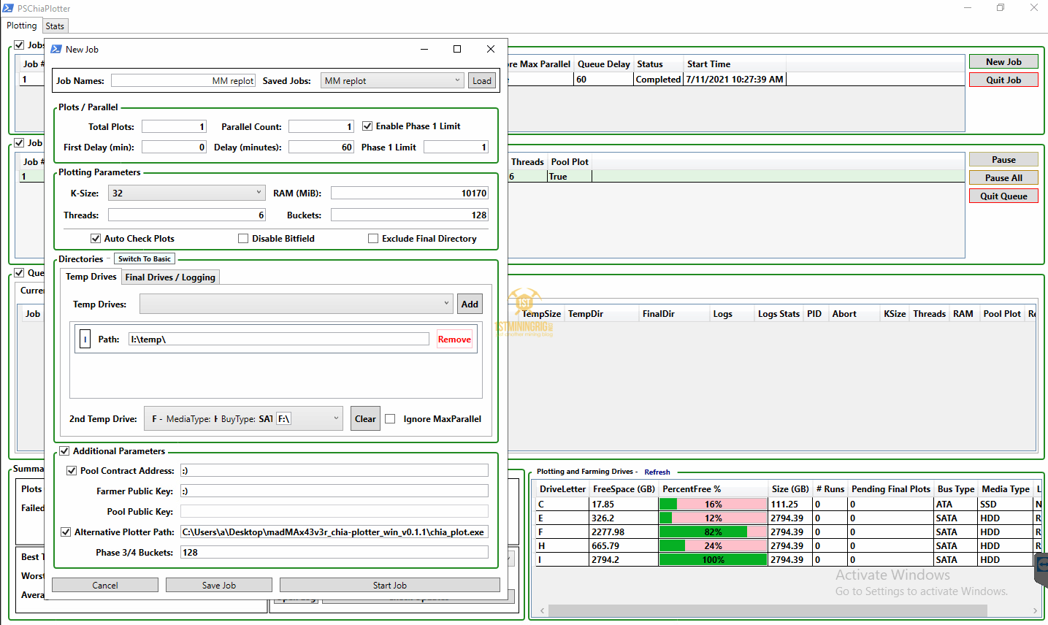Viewport: 1048px width, 625px height.
Task: Toggle the Additional Parameters checkbox
Action: pyautogui.click(x=64, y=451)
